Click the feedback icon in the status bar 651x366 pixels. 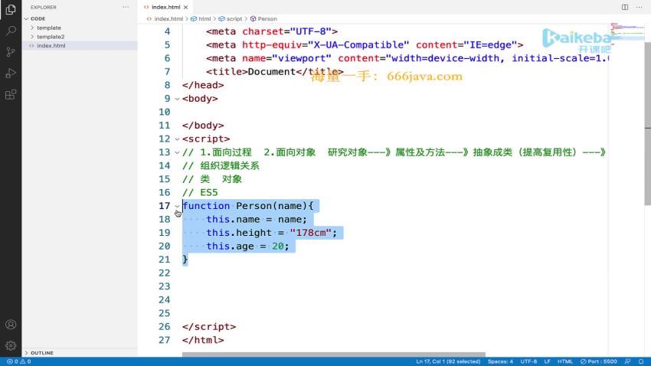(x=627, y=361)
